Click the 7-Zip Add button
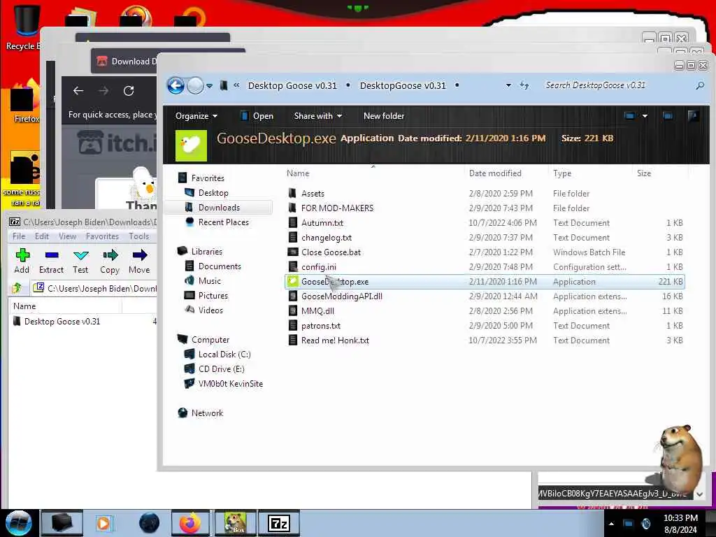 click(x=22, y=262)
